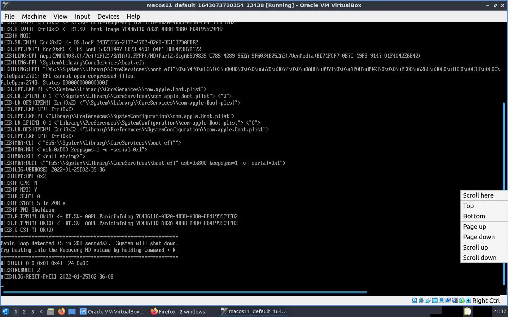This screenshot has width=508, height=317.
Task: Click the 21:37 taskbar clock
Action: (x=500, y=311)
